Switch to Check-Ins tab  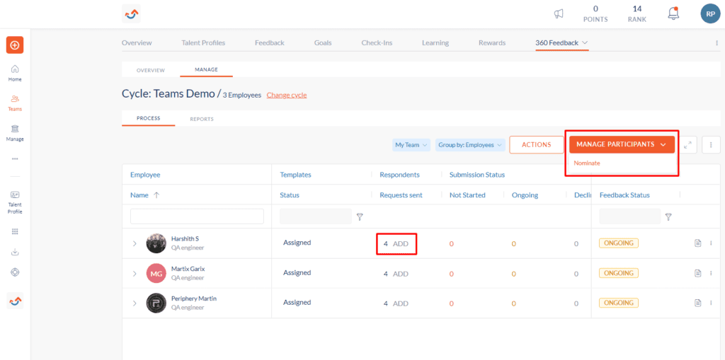[377, 42]
